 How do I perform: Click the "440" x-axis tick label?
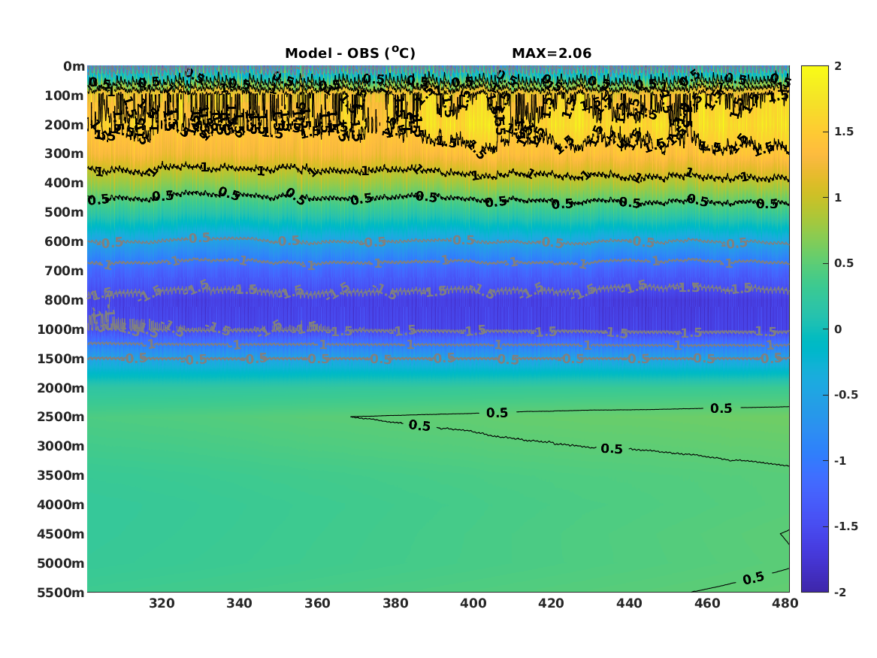(629, 603)
